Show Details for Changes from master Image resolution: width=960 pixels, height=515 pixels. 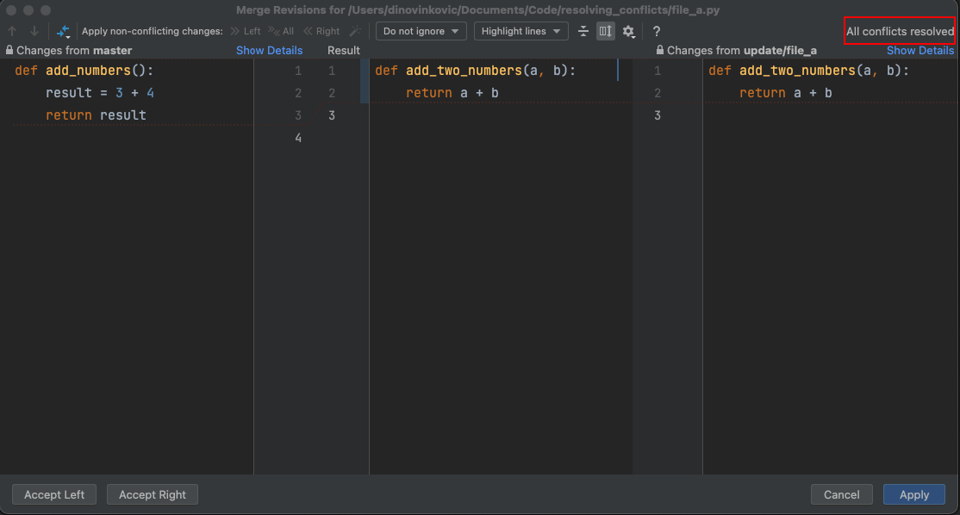[x=270, y=50]
